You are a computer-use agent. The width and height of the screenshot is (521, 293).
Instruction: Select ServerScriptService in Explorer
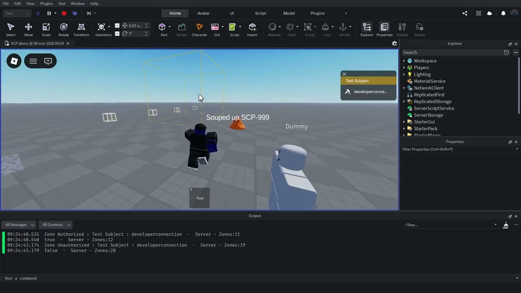[434, 109]
